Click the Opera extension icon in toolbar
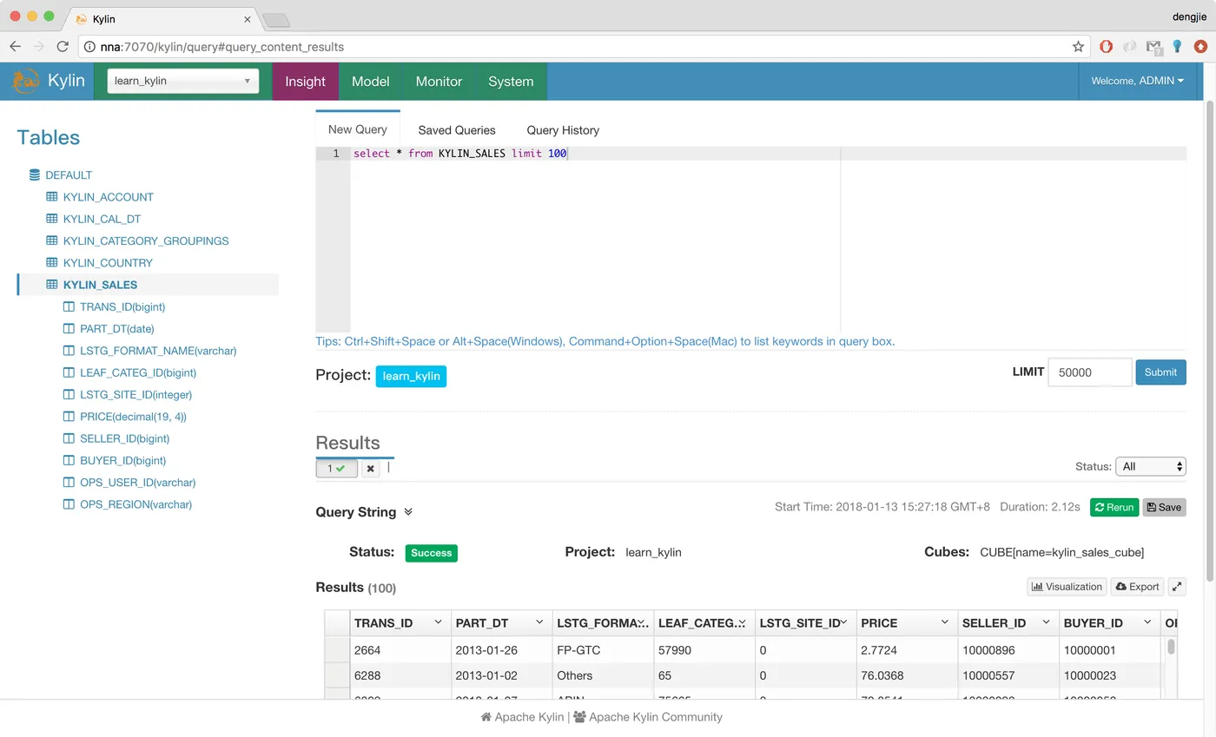Viewport: 1216px width, 737px height. tap(1106, 47)
